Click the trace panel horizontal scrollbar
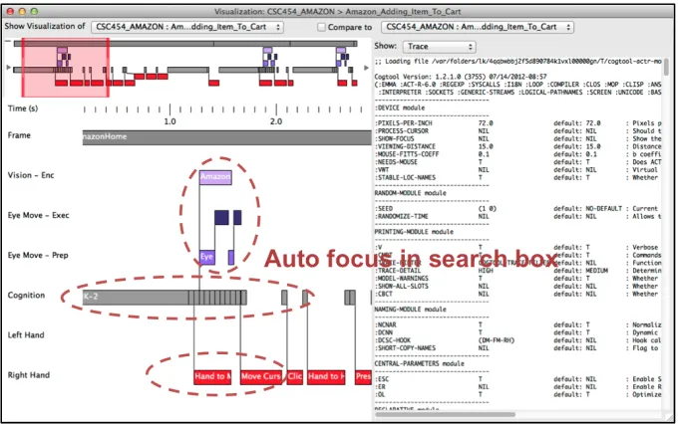Screen dimensions: 678x424 point(445,414)
